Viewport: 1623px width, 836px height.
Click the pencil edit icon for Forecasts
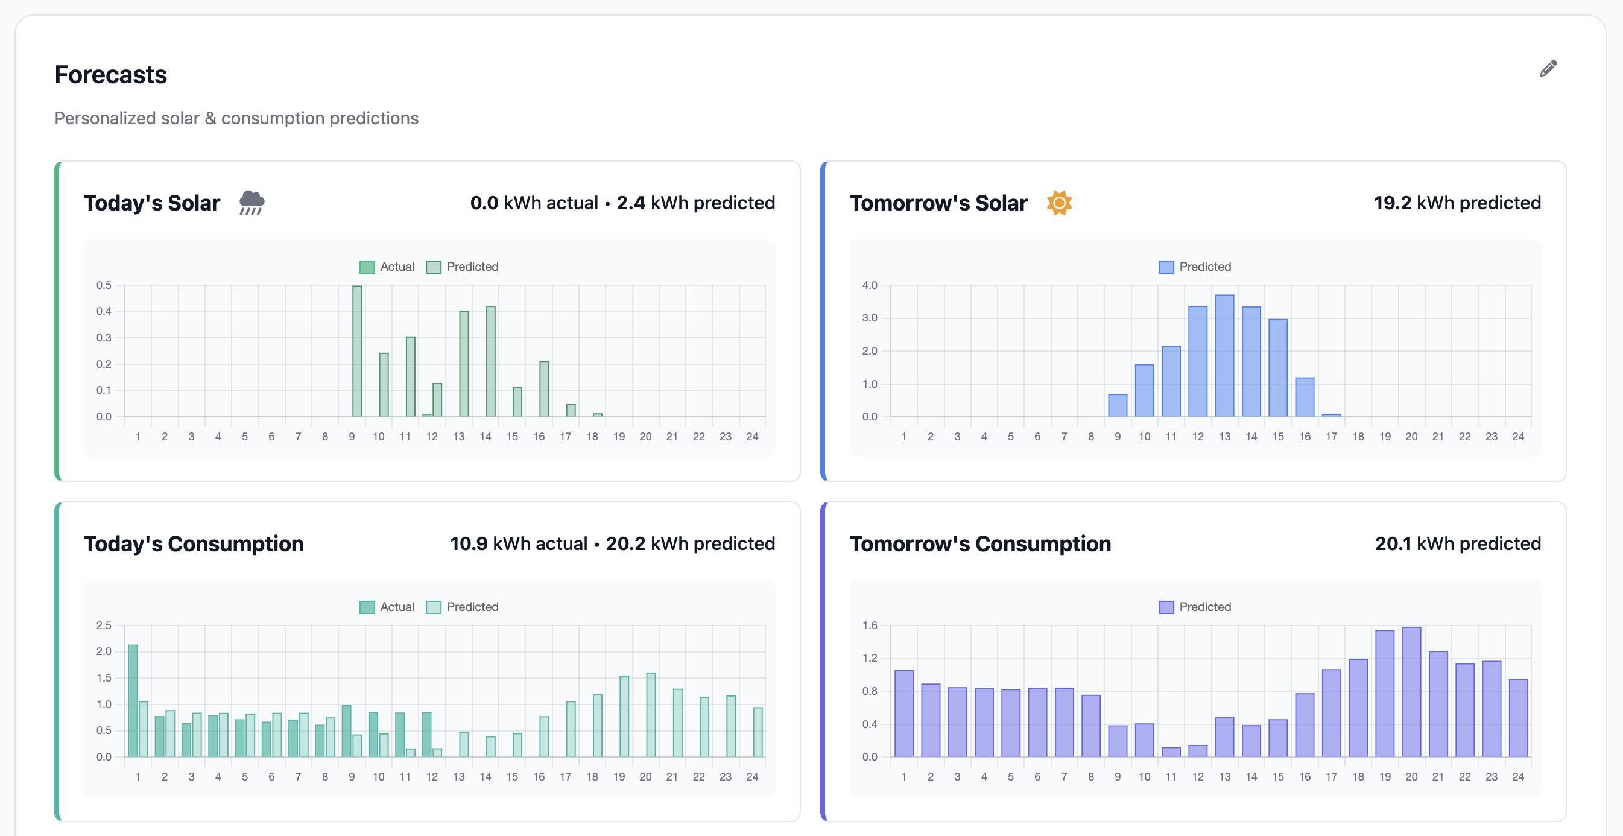[x=1549, y=69]
